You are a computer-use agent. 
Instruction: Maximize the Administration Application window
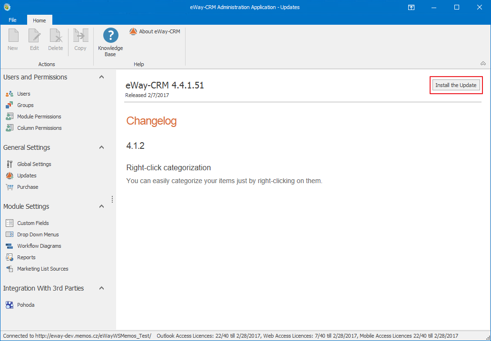(x=457, y=7)
